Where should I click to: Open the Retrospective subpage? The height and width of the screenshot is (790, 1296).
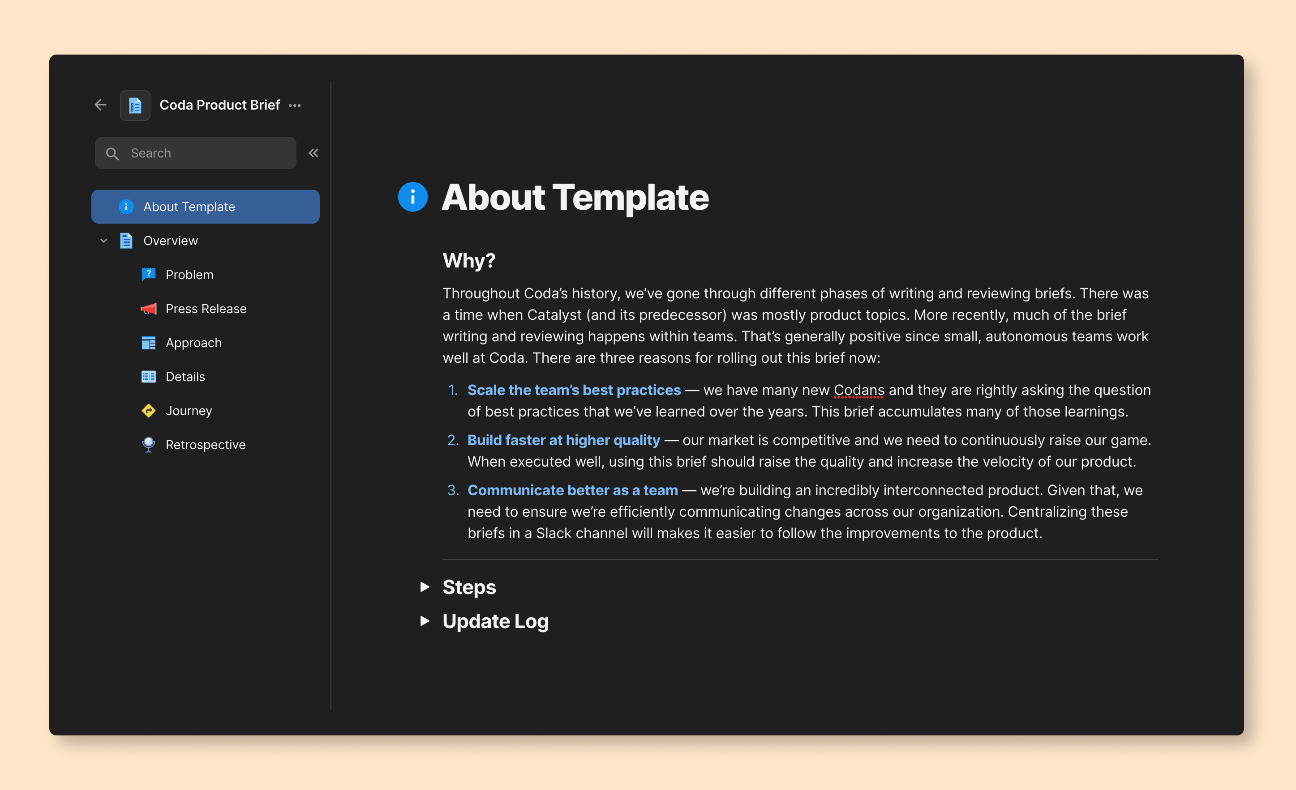[x=206, y=444]
